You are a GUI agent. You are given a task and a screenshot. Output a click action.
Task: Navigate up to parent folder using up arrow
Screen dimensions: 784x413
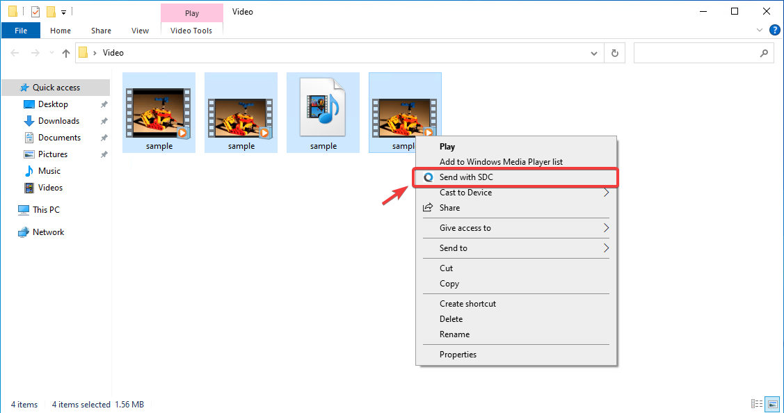pyautogui.click(x=65, y=53)
